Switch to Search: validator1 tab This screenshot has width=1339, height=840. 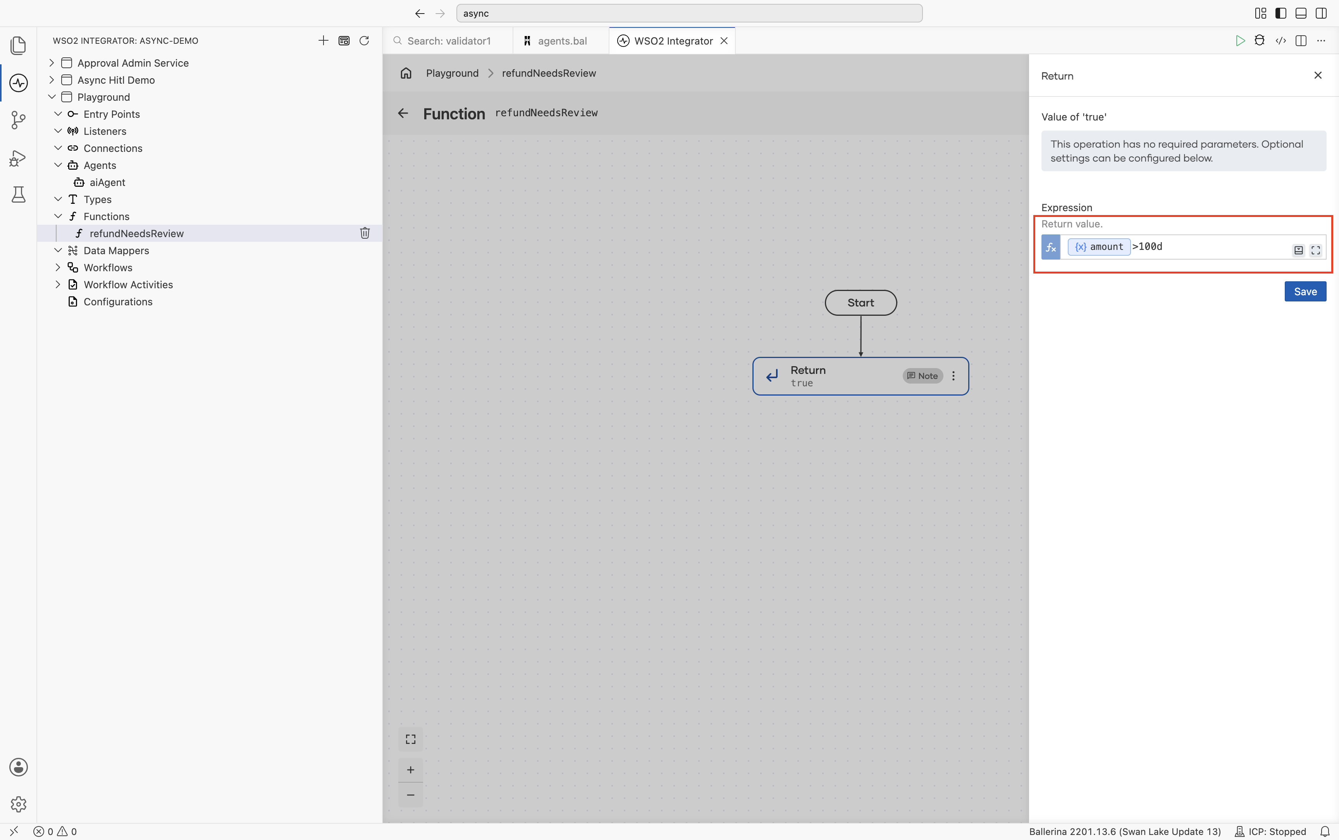[x=447, y=41]
